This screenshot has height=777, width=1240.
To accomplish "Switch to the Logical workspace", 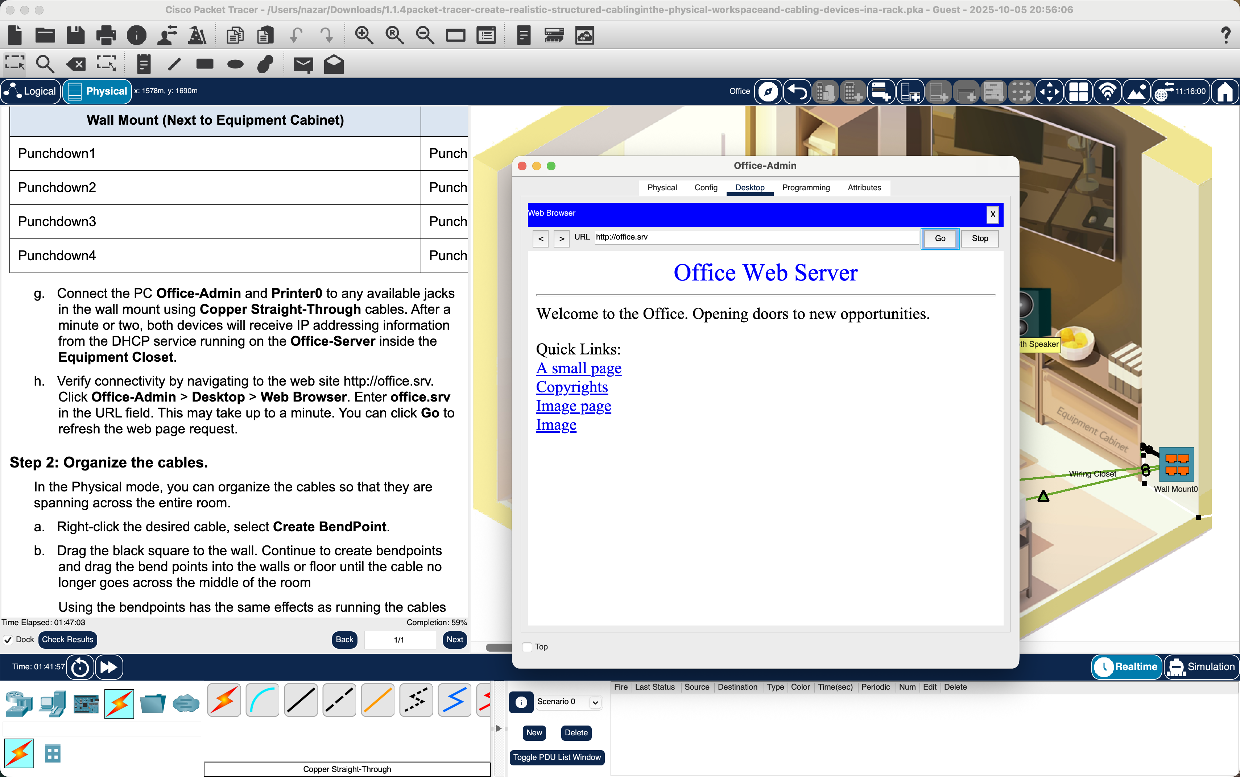I will point(30,91).
